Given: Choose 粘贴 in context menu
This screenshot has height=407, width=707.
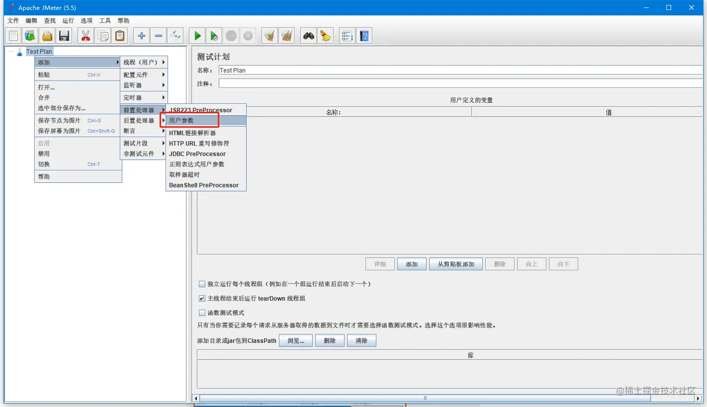Looking at the screenshot, I should click(78, 75).
